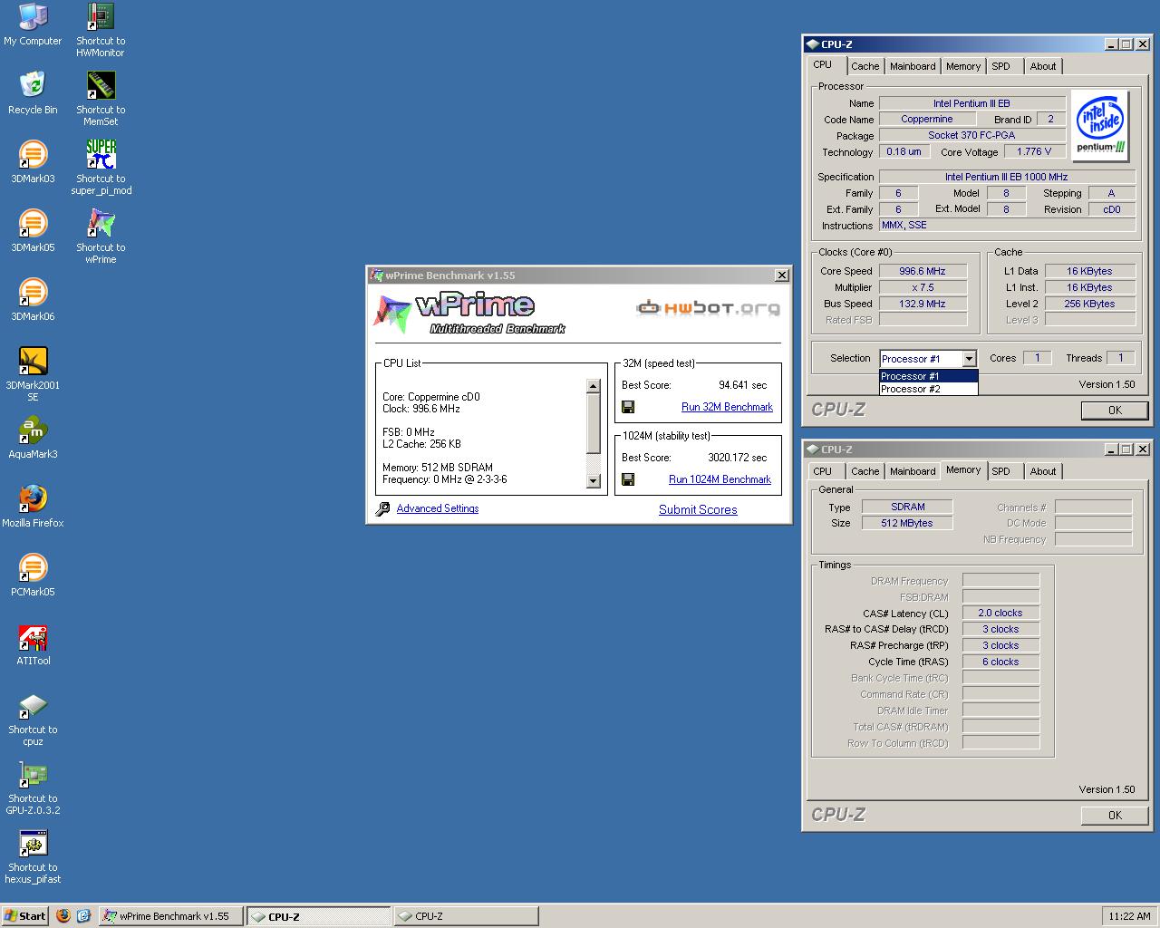1160x928 pixels.
Task: Switch to Cache tab in top CPU-Z window
Action: click(x=865, y=66)
